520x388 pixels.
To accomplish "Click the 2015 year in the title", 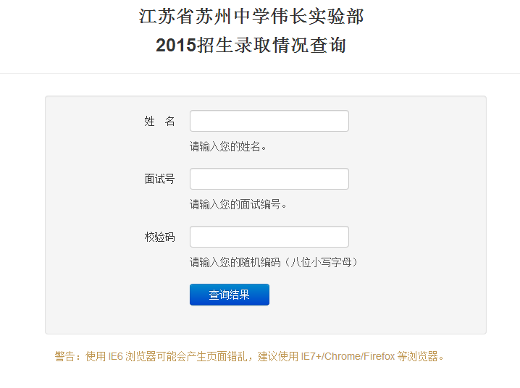I will 176,46.
